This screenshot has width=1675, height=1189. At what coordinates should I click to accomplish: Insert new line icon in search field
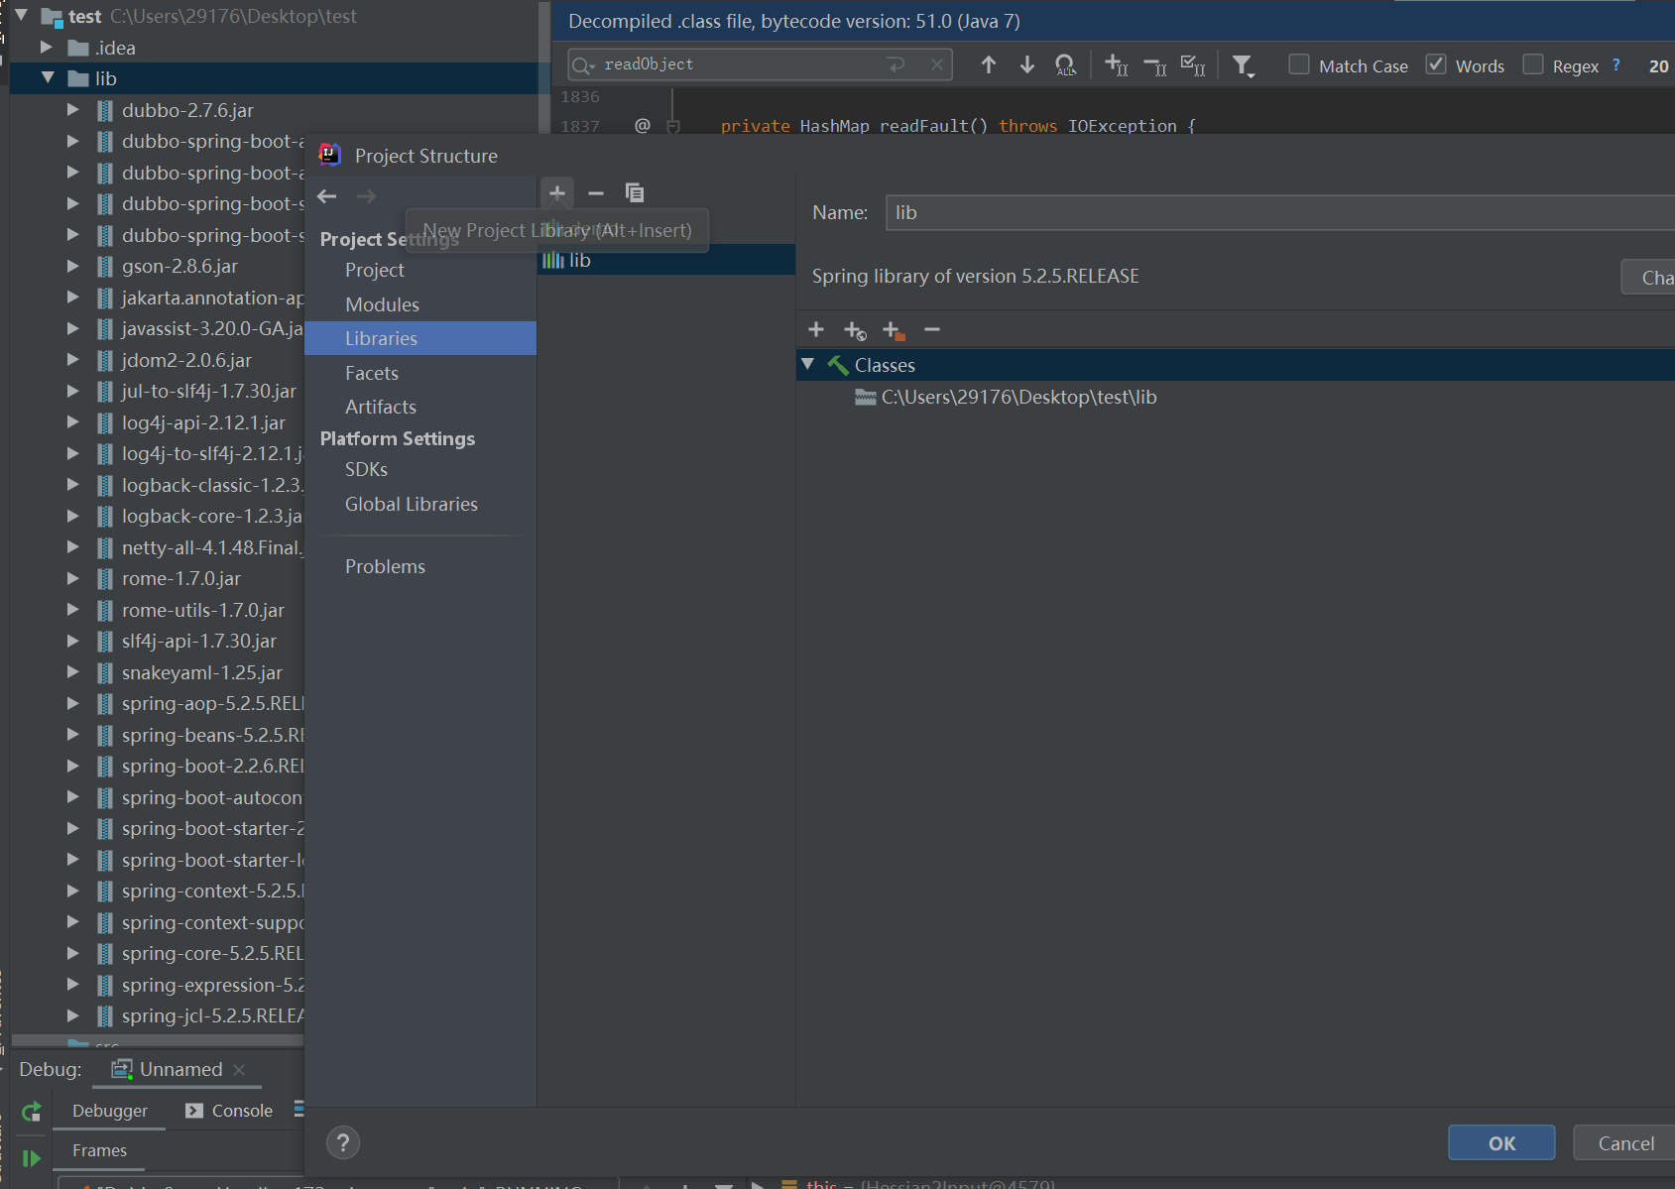(x=897, y=64)
